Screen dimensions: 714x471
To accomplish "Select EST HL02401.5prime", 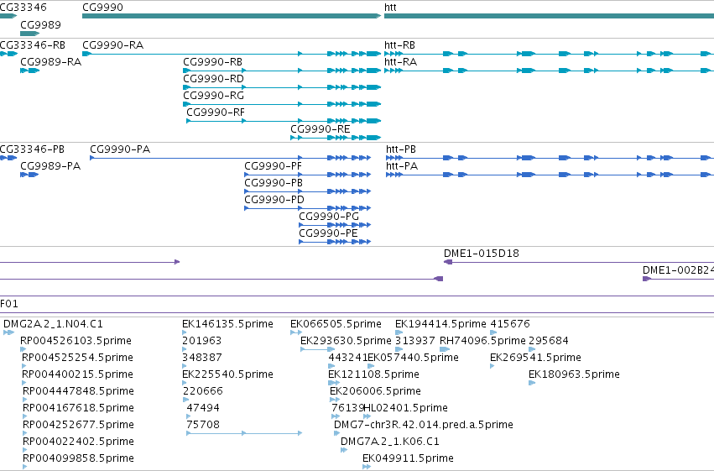I will point(367,416).
